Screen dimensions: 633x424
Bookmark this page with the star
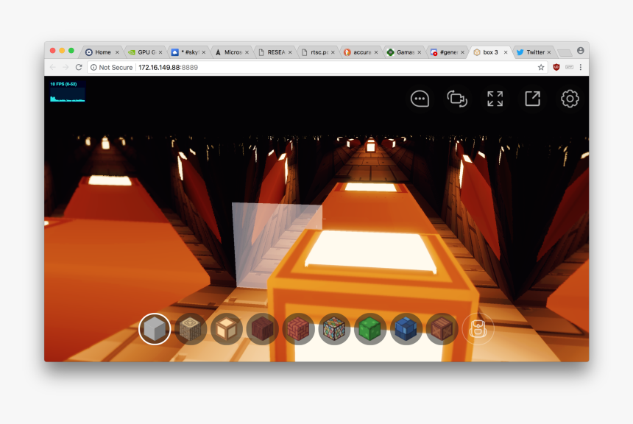click(x=541, y=68)
